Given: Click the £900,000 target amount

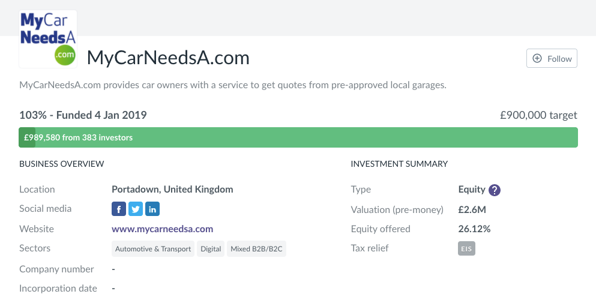Looking at the screenshot, I should [538, 115].
